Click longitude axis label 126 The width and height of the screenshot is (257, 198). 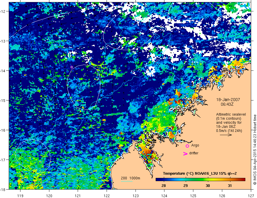(222, 196)
